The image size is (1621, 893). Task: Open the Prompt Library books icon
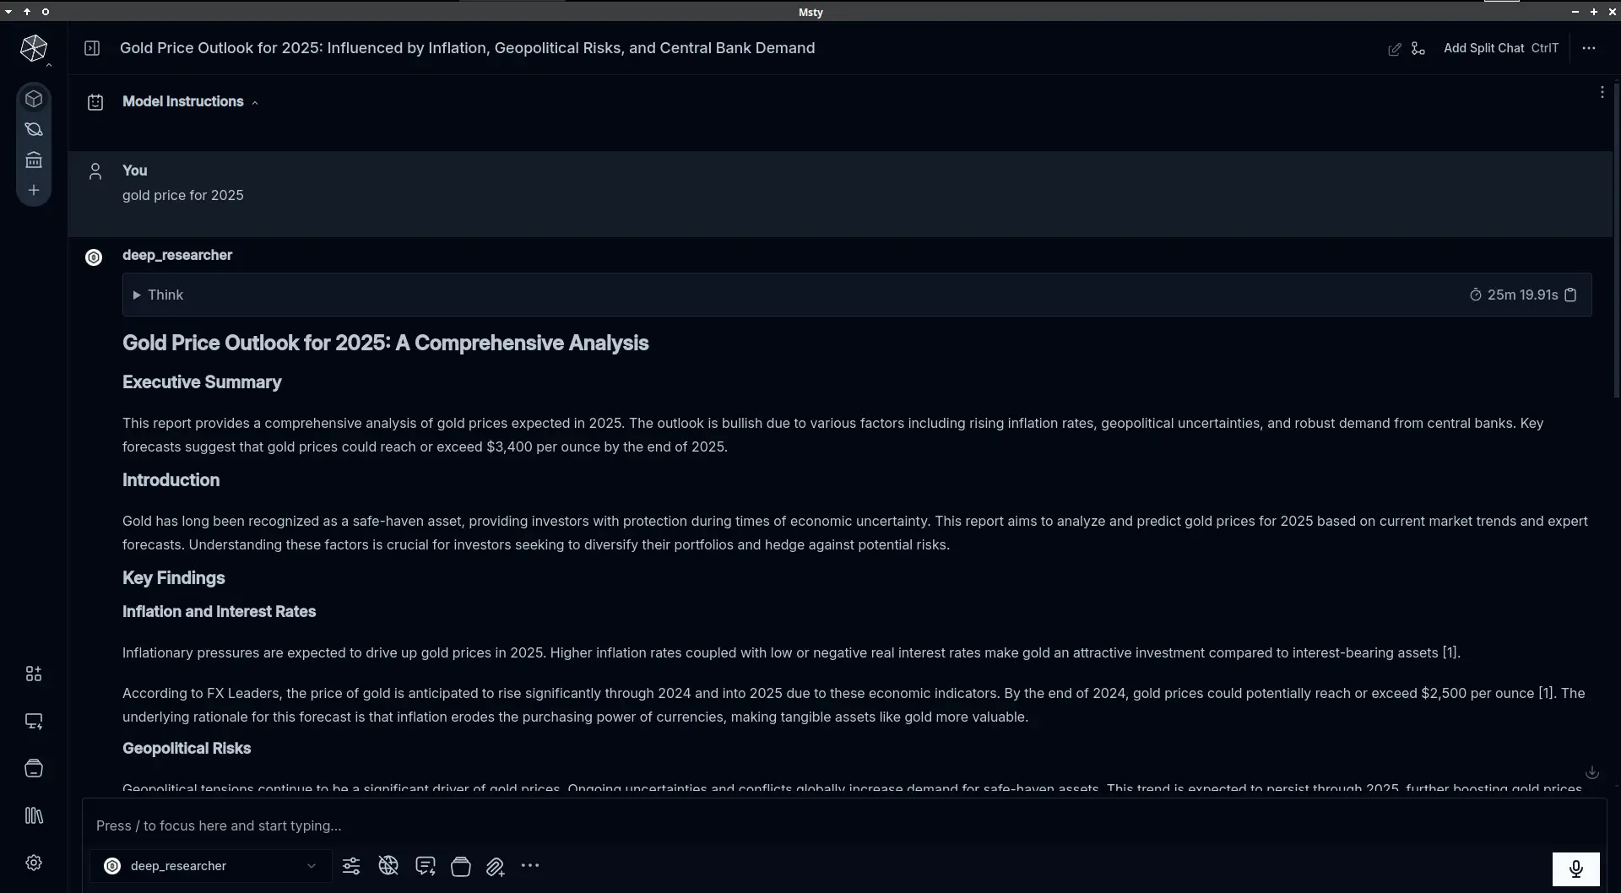coord(34,815)
